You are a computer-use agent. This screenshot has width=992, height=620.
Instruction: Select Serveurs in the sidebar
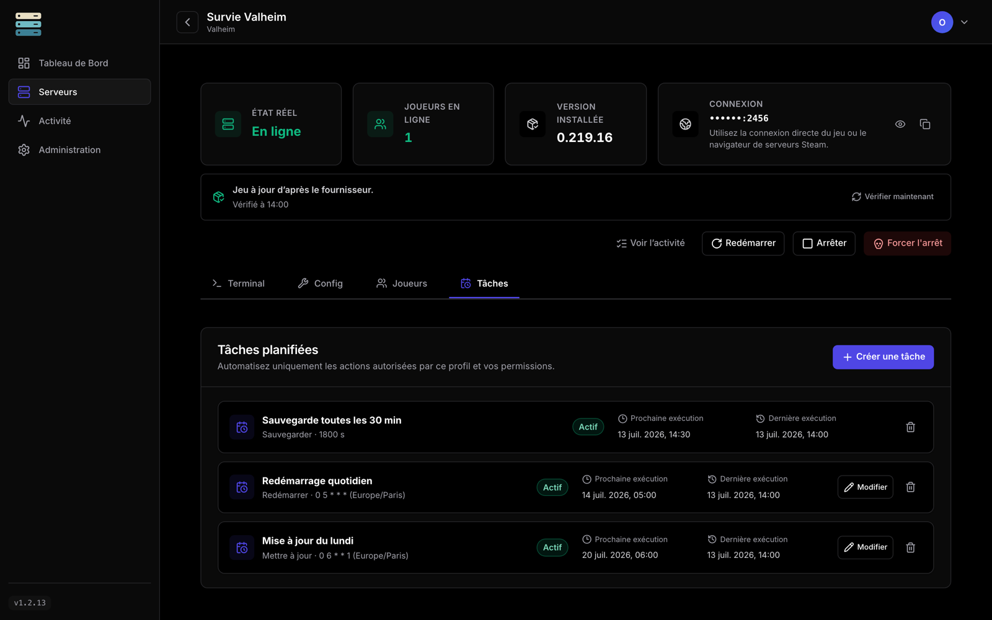[79, 92]
